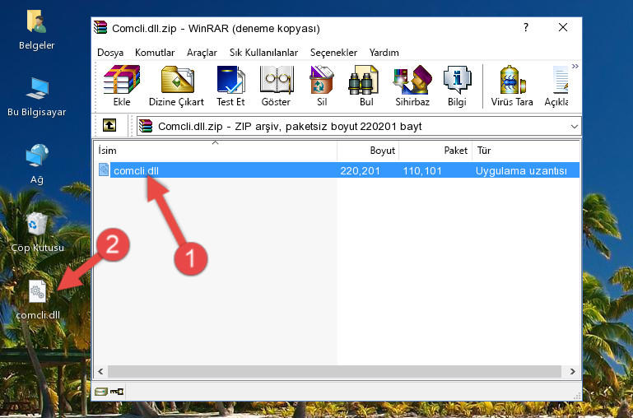Open Sık Kullanılanlar menu
The height and width of the screenshot is (418, 633).
pyautogui.click(x=263, y=53)
